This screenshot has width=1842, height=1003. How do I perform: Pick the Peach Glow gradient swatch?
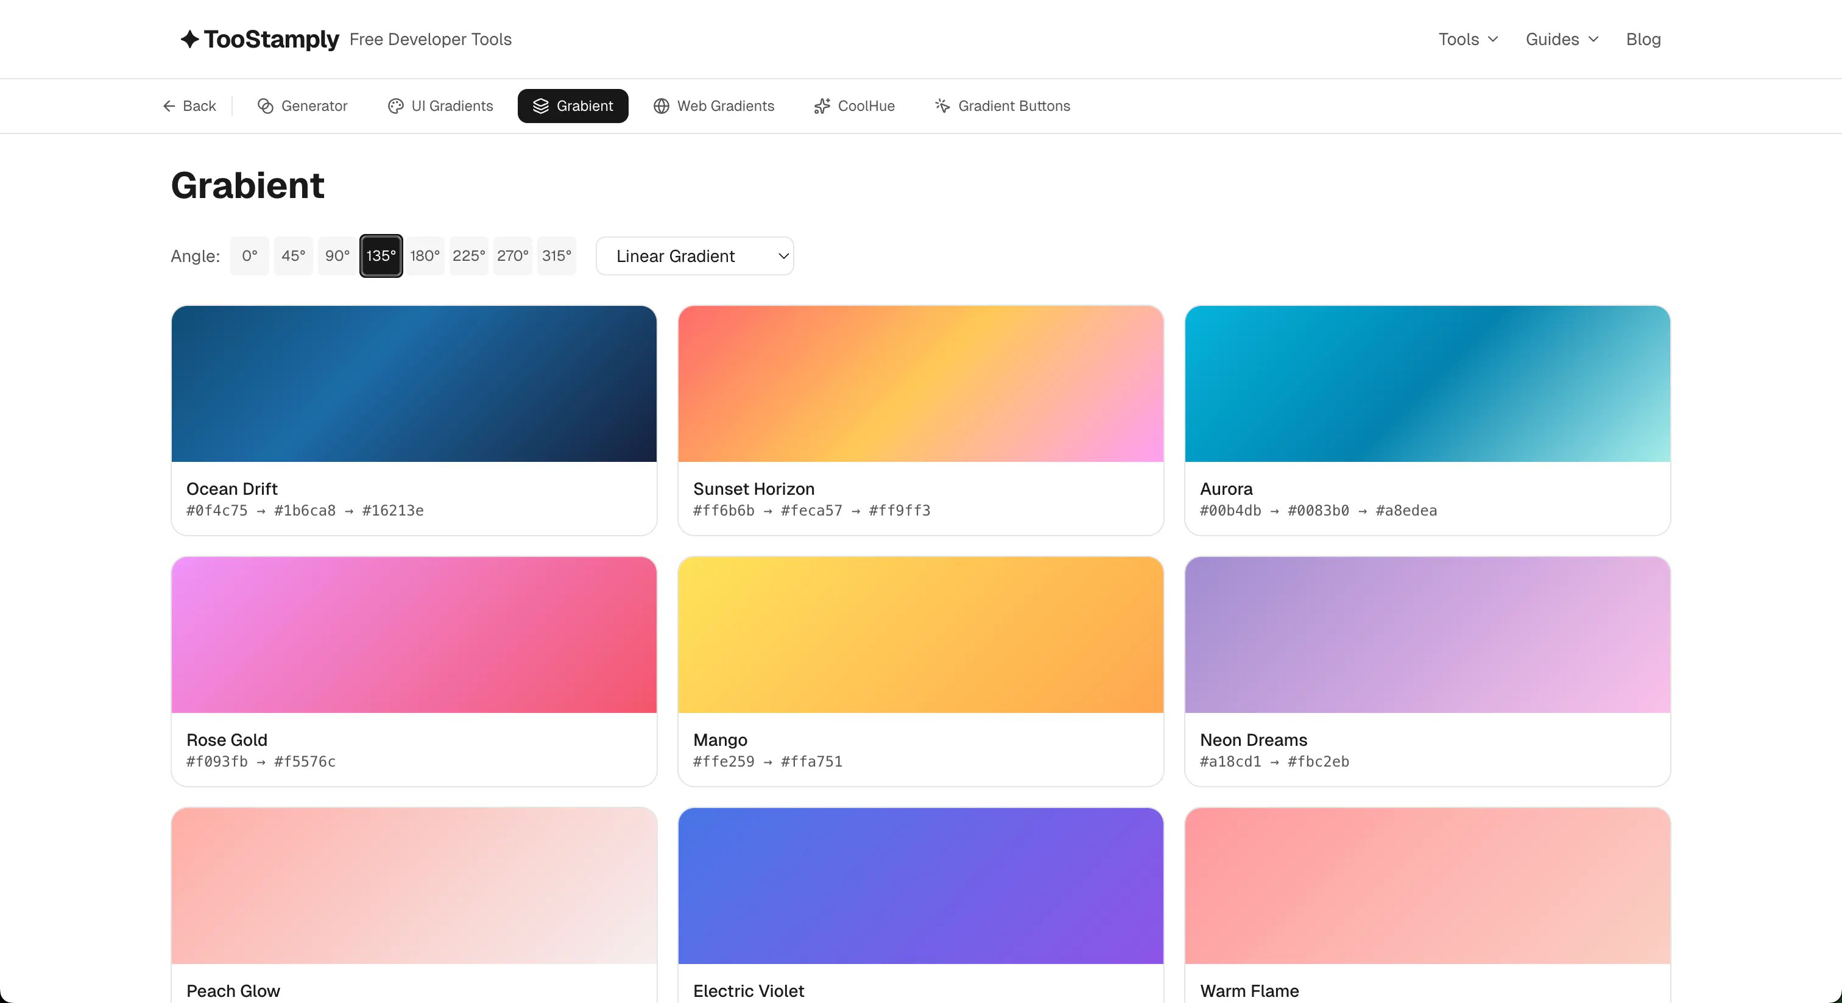pos(414,885)
